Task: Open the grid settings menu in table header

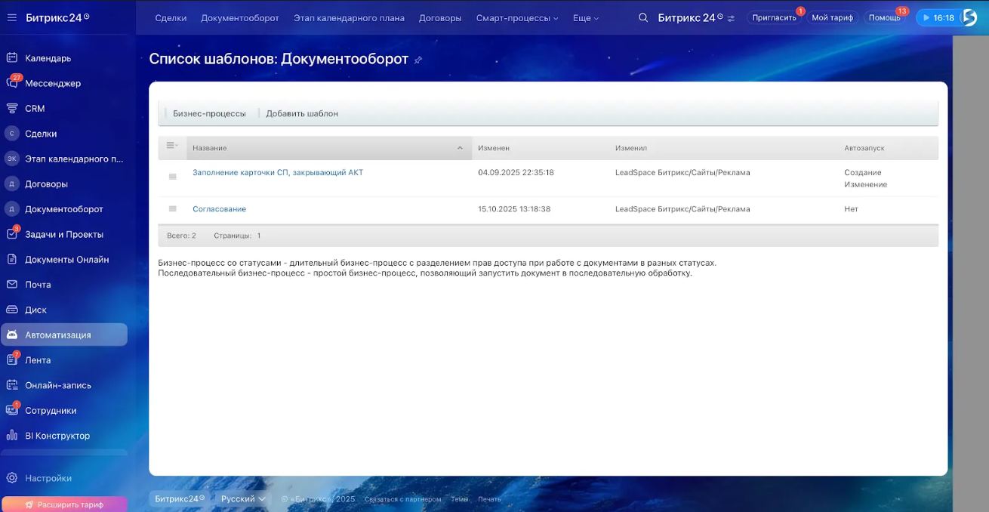Action: pos(171,147)
